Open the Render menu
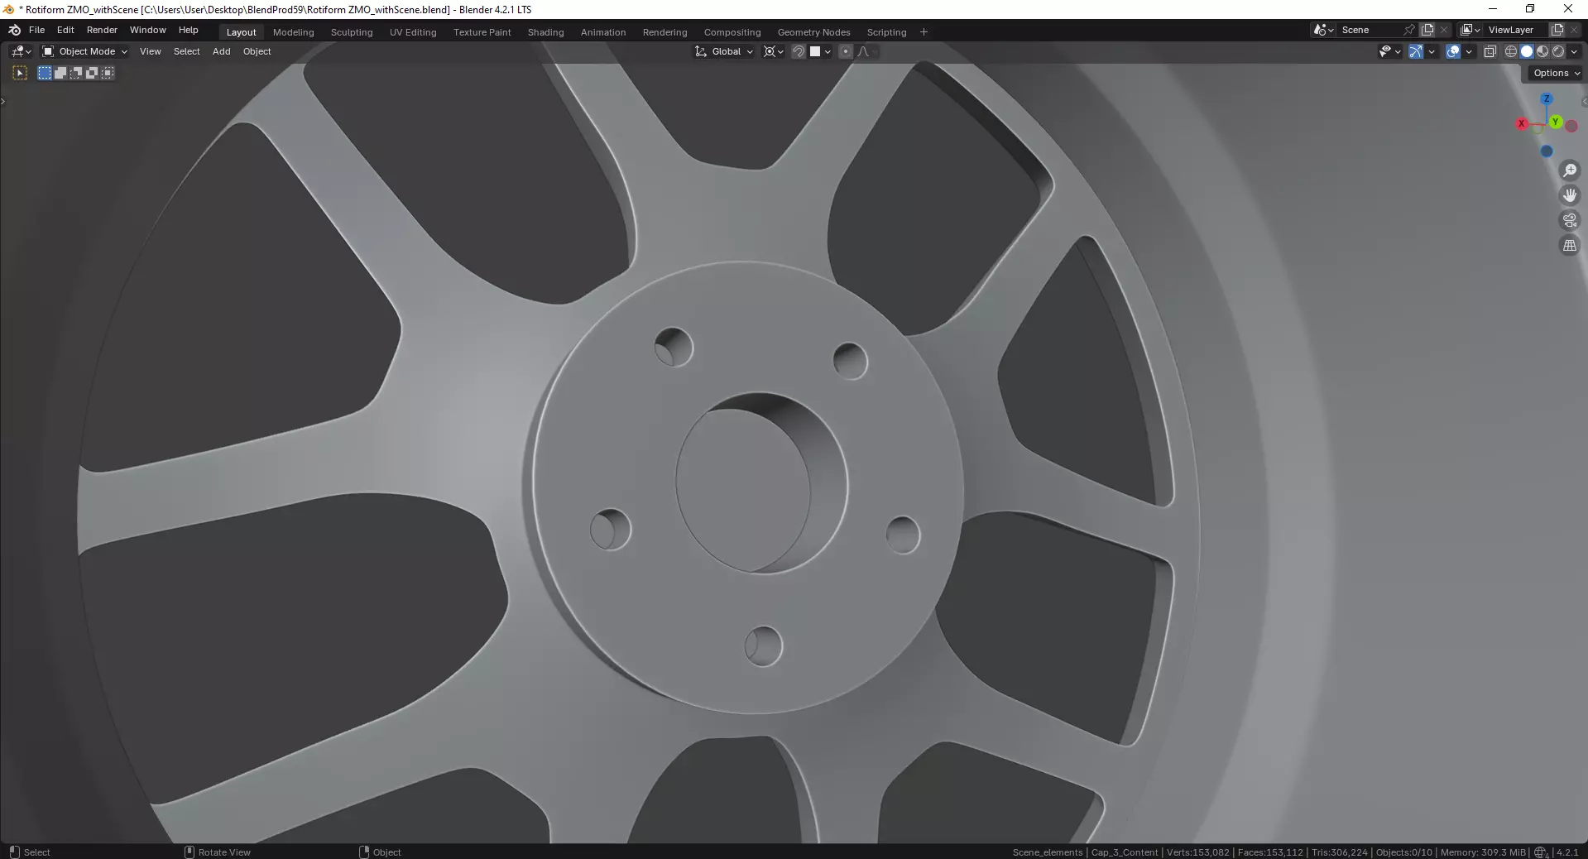The image size is (1588, 859). 102,30
